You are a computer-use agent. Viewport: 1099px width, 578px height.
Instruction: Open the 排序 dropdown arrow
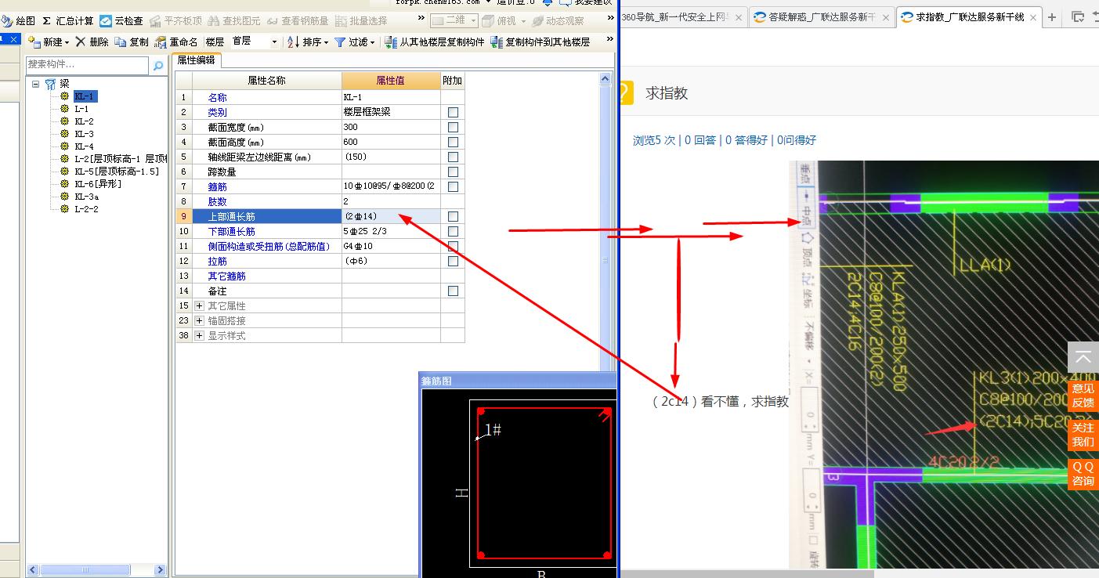point(326,42)
